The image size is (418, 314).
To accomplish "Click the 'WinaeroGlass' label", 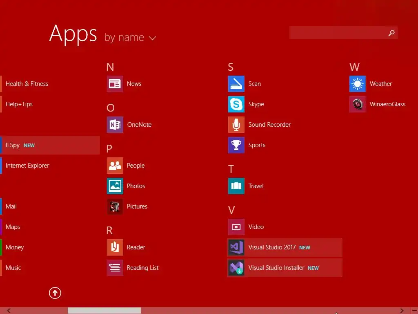I will (387, 104).
